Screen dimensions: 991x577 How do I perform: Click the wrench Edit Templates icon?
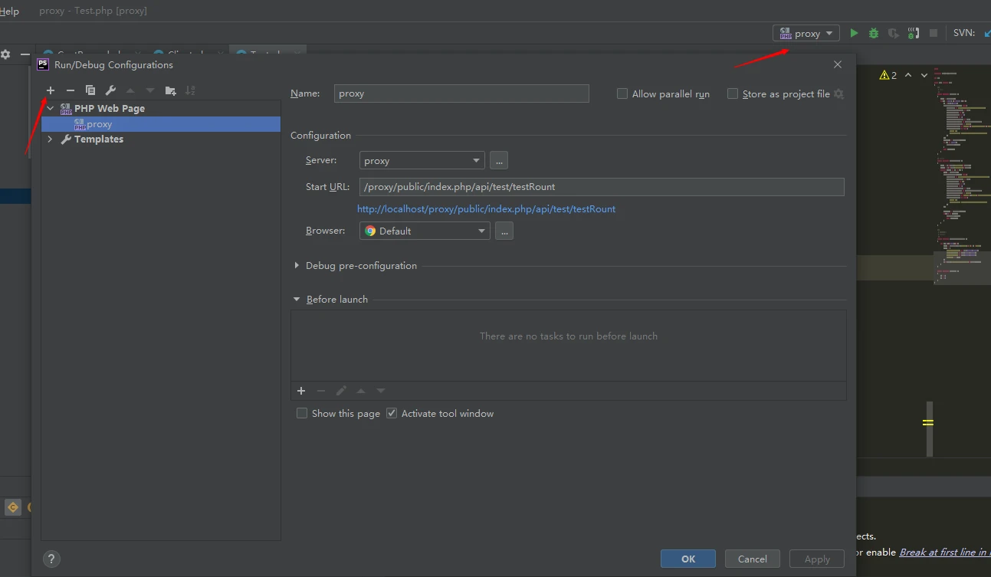(110, 90)
